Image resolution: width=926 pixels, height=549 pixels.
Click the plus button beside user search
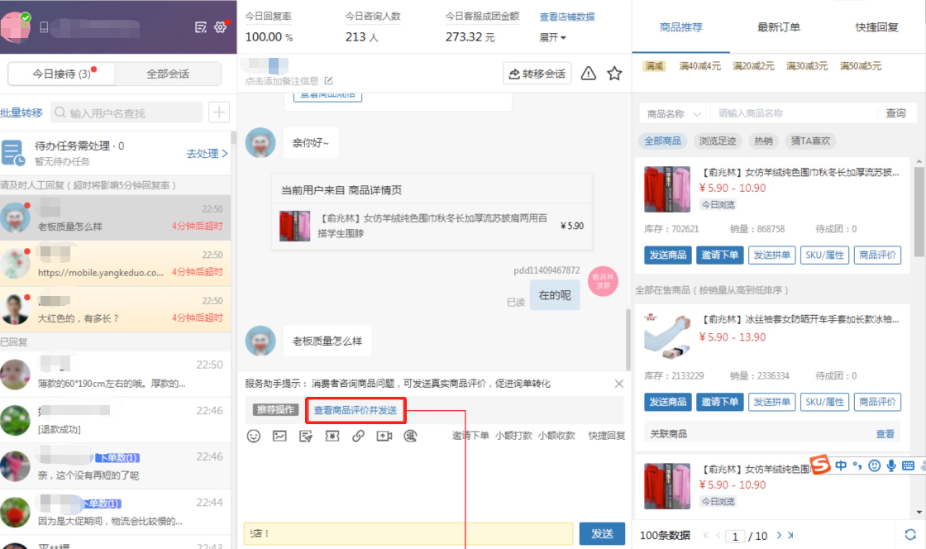click(x=219, y=112)
